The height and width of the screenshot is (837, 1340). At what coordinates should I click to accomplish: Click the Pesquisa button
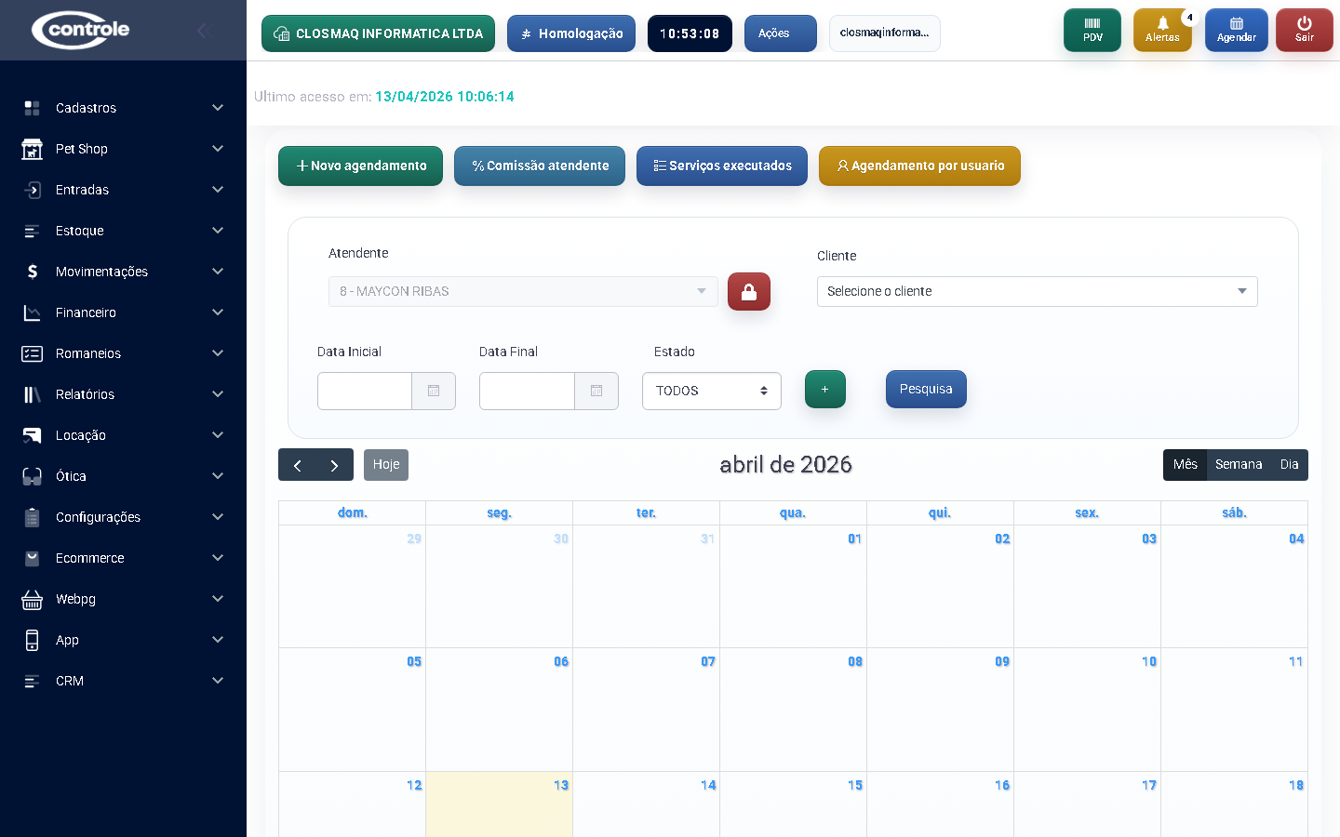[925, 389]
